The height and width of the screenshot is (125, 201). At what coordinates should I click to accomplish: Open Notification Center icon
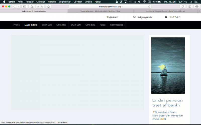click(196, 2)
